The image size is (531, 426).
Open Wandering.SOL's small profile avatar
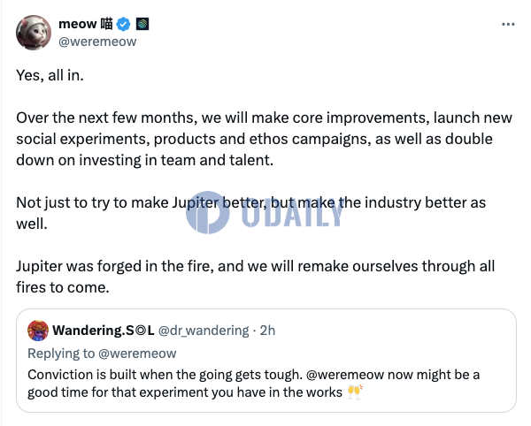38,331
